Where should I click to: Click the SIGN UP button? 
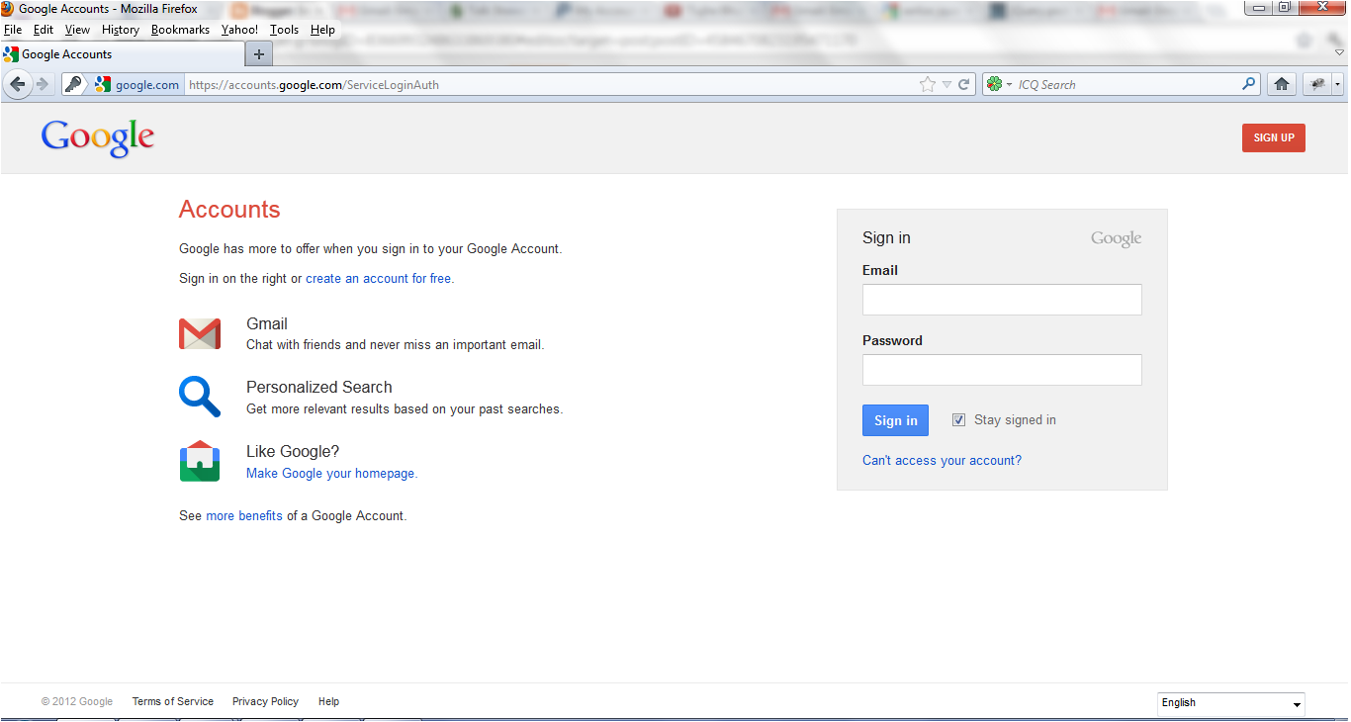click(1273, 137)
